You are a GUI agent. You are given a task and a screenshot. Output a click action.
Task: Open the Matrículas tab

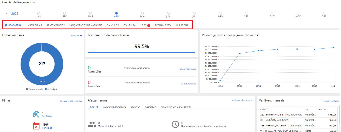[x=35, y=25]
